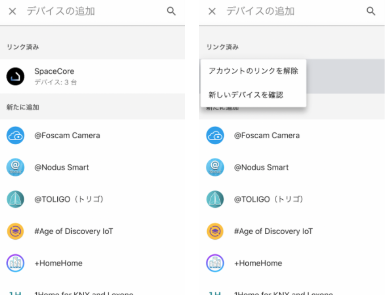Tap Foscam Camera cloud icon in right screen
The height and width of the screenshot is (295, 385).
click(215, 136)
